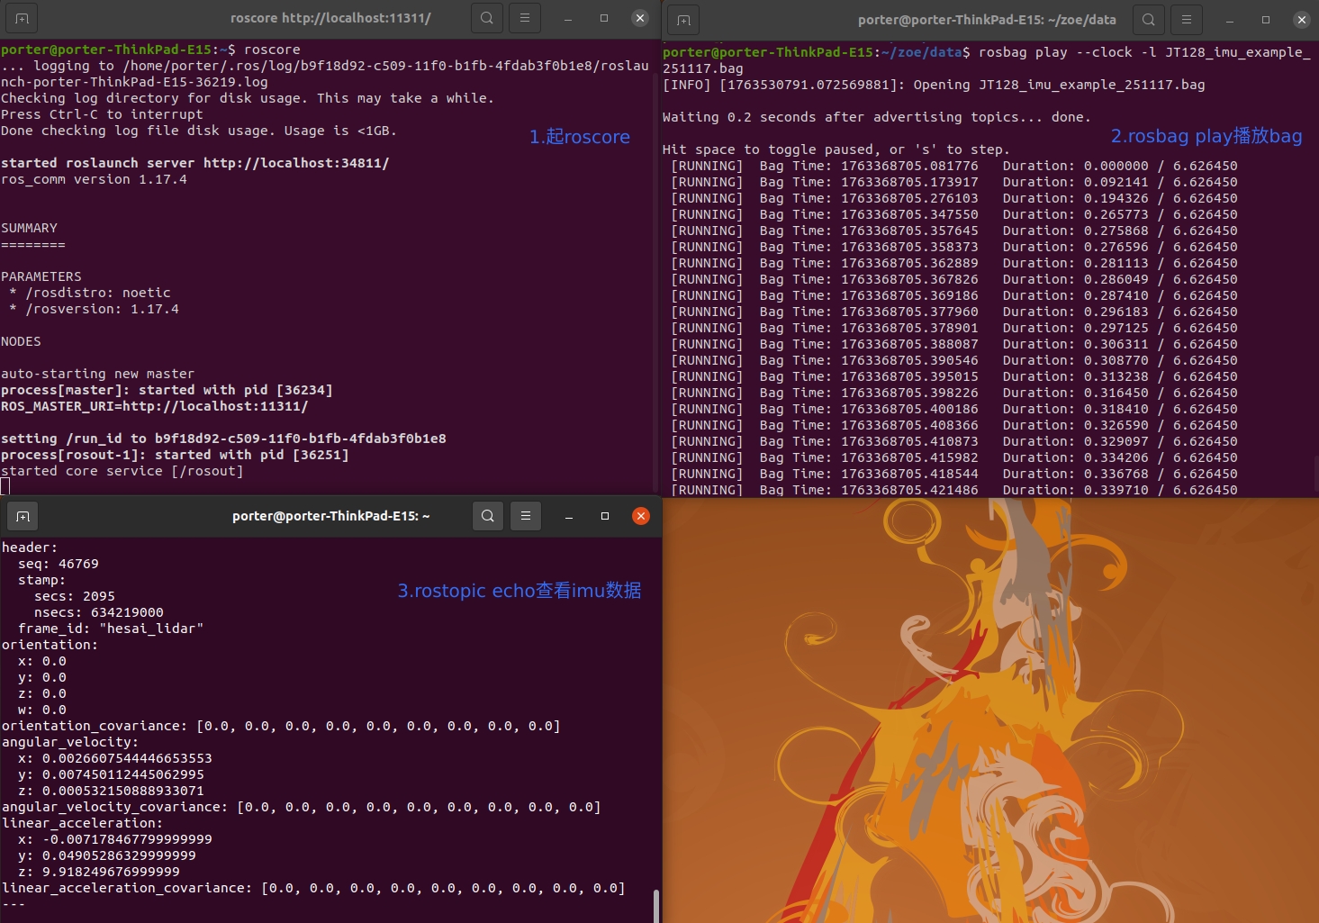Maximize the roscore terminal window
The width and height of the screenshot is (1319, 923).
(604, 18)
